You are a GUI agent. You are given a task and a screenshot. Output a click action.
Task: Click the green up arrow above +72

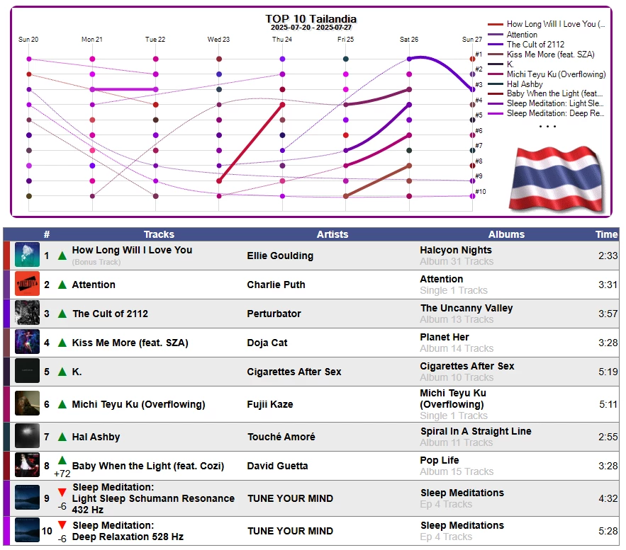pos(62,460)
